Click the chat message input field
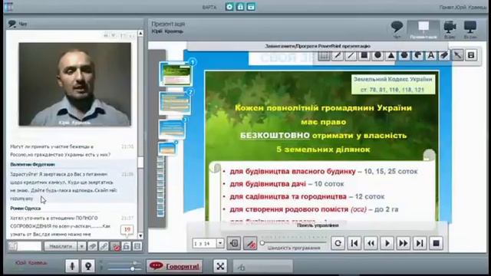 29,247
